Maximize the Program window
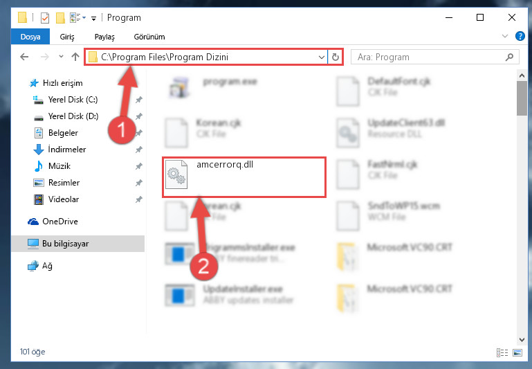 click(480, 17)
